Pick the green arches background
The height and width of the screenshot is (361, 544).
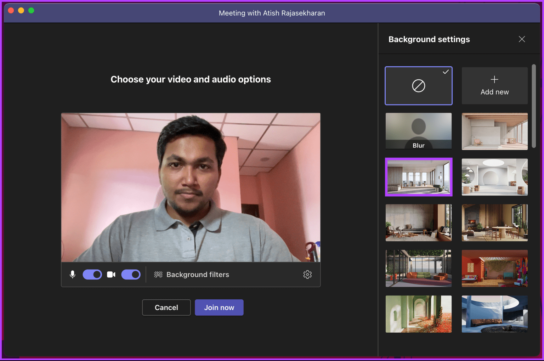pyautogui.click(x=419, y=314)
